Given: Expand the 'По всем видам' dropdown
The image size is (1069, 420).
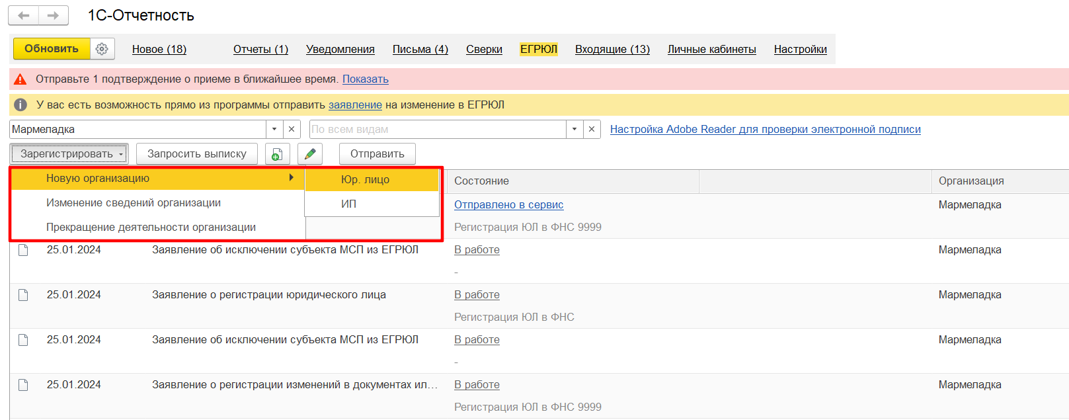Looking at the screenshot, I should pos(574,130).
